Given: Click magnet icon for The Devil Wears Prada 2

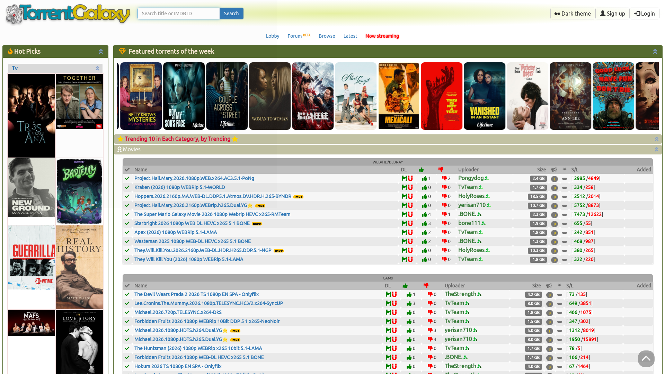Looking at the screenshot, I should pyautogui.click(x=394, y=294).
